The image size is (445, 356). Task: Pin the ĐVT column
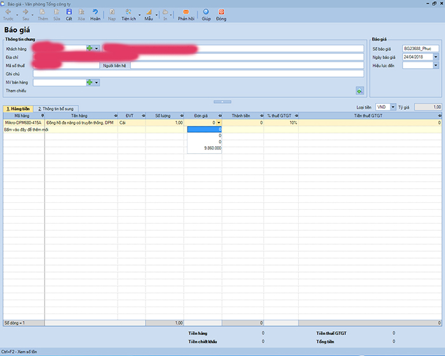click(x=143, y=116)
